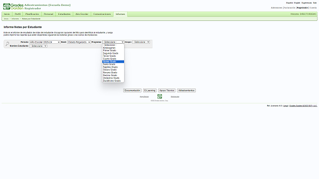Click the Informe Notas por Estudiante heading
Viewport: 319px width, 179px height.
click(22, 27)
